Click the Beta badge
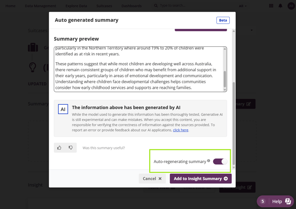Image resolution: width=296 pixels, height=209 pixels. [x=223, y=20]
